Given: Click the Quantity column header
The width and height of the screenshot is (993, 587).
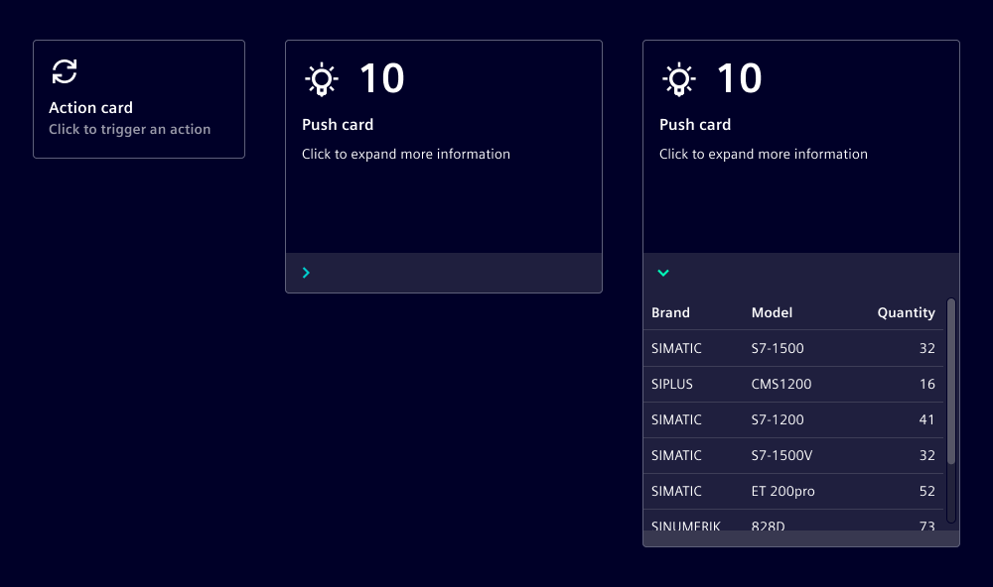Looking at the screenshot, I should (x=906, y=312).
